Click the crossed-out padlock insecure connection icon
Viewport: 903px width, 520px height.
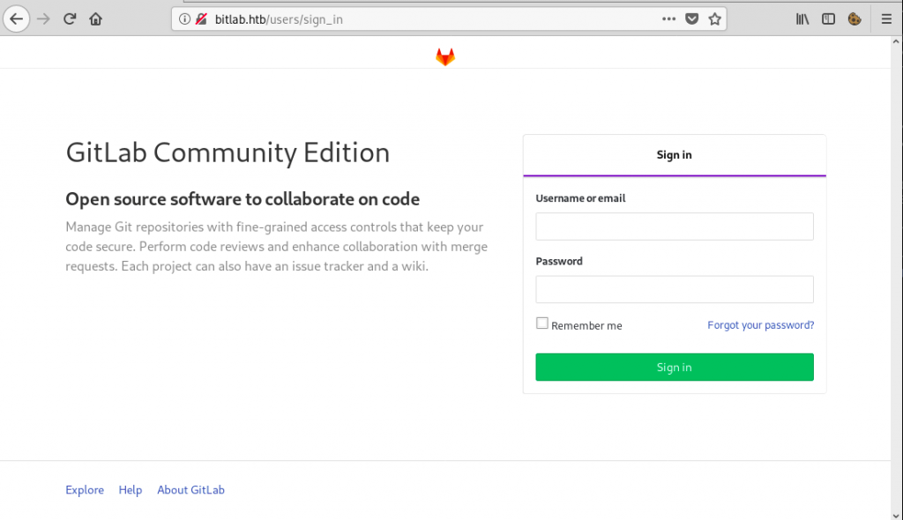[201, 19]
